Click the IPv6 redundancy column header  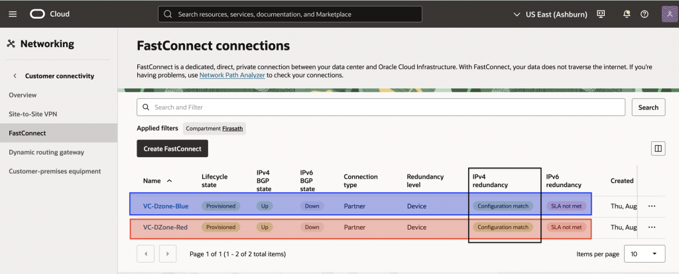point(564,181)
